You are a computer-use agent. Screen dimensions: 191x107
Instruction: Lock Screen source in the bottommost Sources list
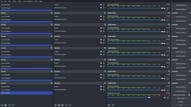tap(104, 86)
